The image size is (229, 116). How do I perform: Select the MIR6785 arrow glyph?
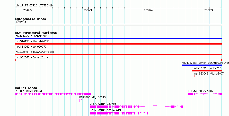click(x=81, y=100)
